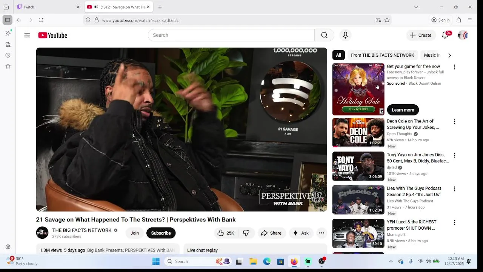Viewport: 483px width, 272px height.
Task: Open taskbar volume control
Action: [428, 261]
